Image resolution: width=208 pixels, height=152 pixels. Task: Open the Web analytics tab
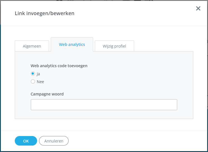pos(72,45)
